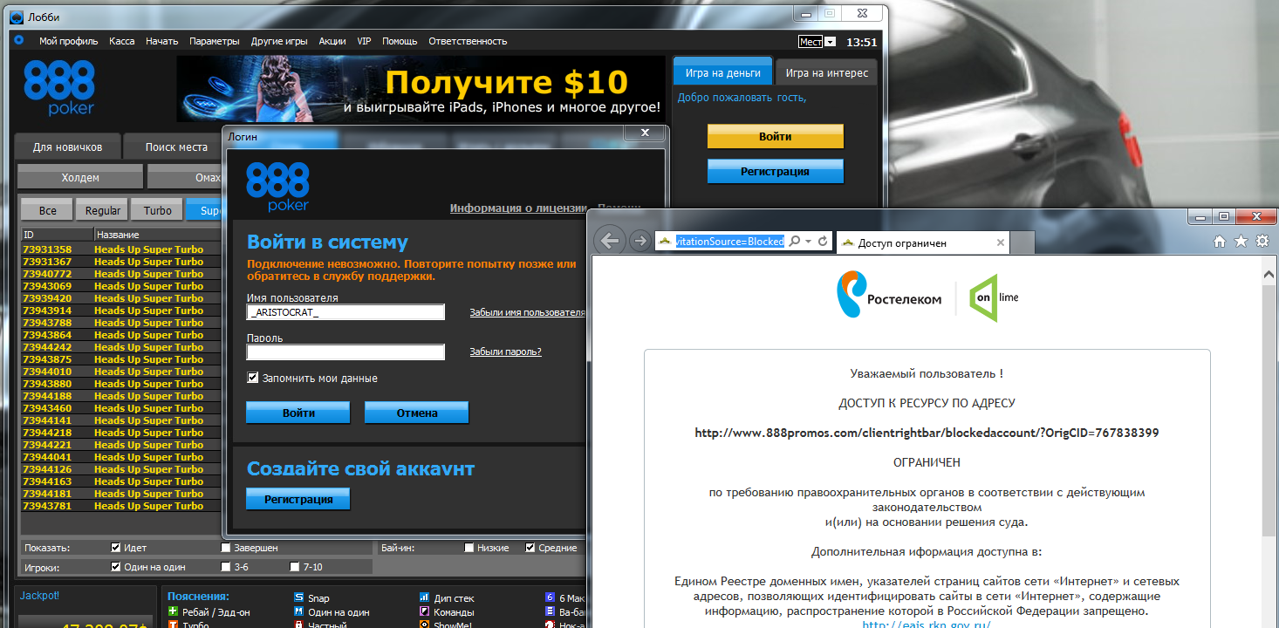Screen dimensions: 1279x628
Task: Click the password 'Пароль' input field
Action: (345, 352)
